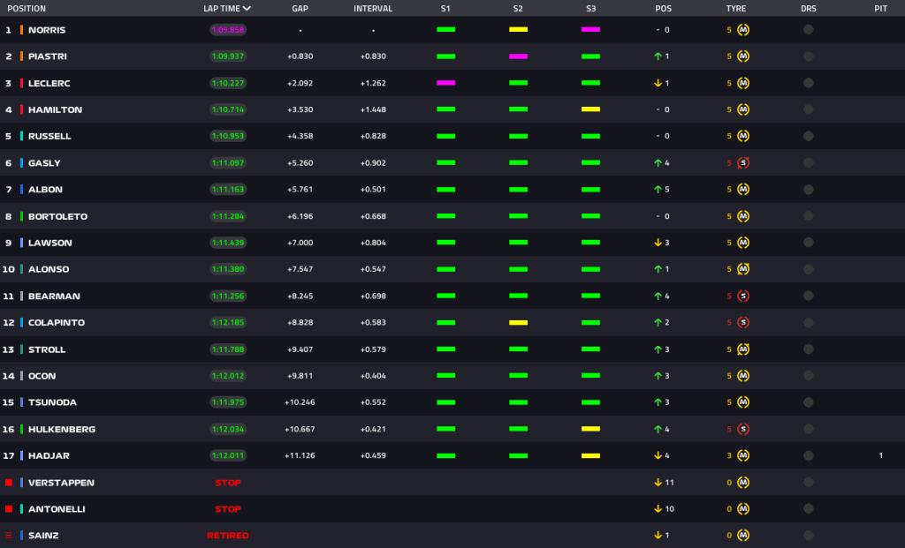905x548 pixels.
Task: Click Norris's DRS indicator dot
Action: click(808, 30)
